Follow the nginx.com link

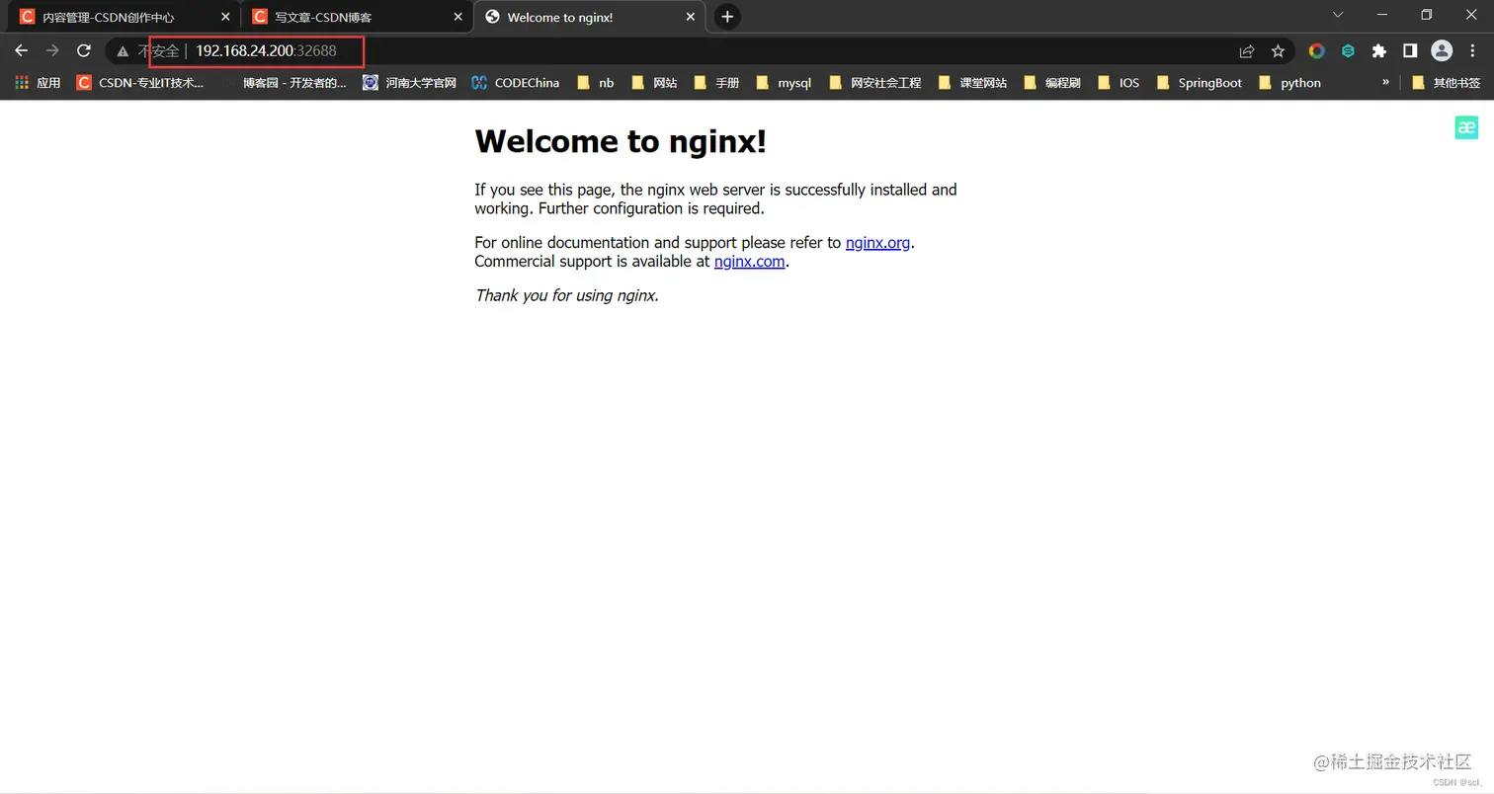pos(749,262)
